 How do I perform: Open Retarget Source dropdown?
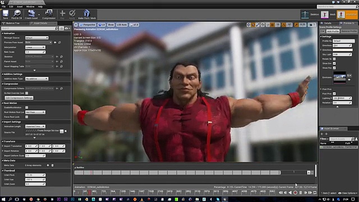(36, 38)
